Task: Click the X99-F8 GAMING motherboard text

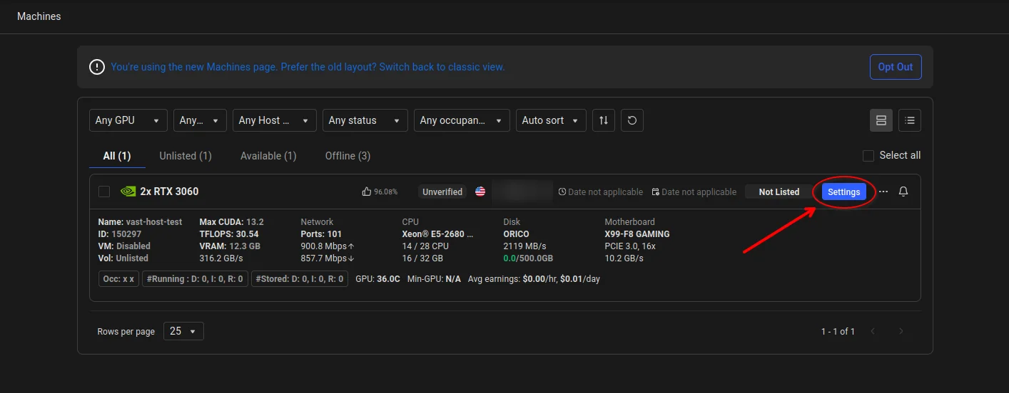Action: (637, 234)
